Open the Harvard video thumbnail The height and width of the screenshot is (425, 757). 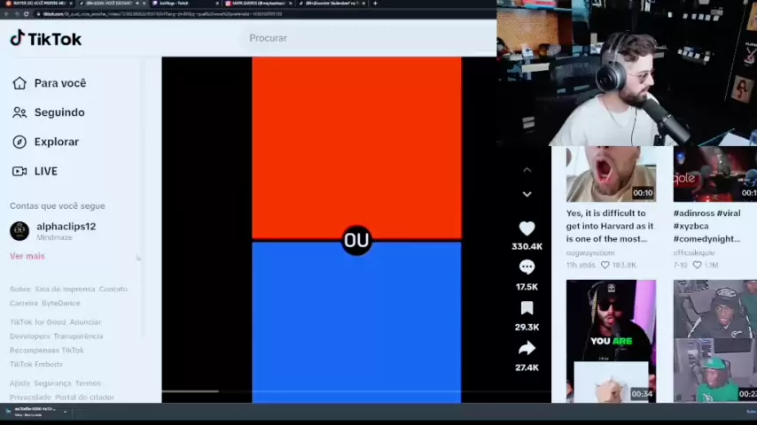coord(611,174)
